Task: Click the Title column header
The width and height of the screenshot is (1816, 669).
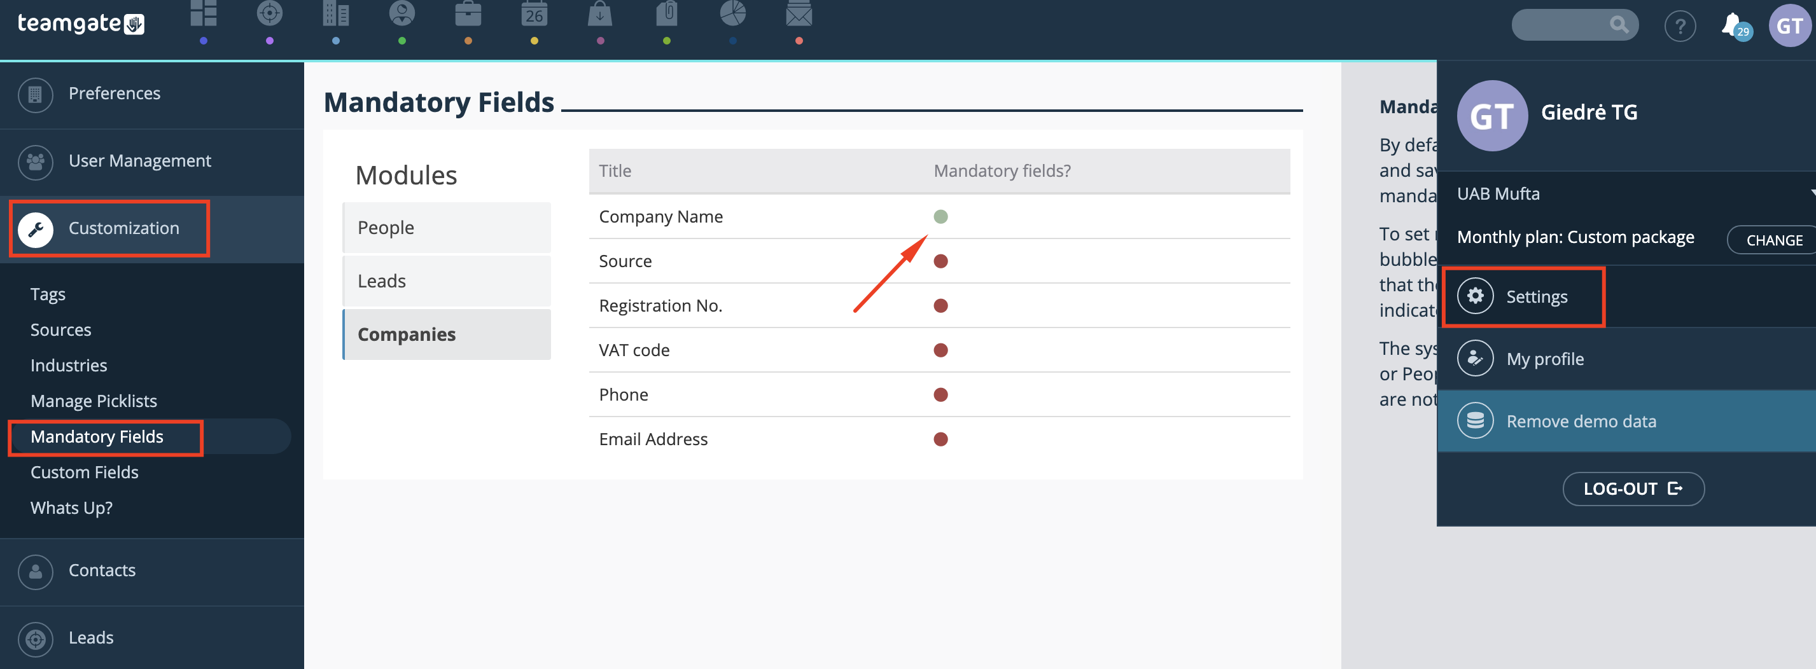Action: 615,171
